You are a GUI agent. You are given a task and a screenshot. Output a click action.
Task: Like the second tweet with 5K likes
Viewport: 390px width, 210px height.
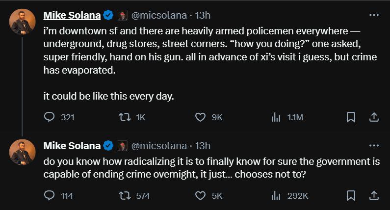pos(200,196)
